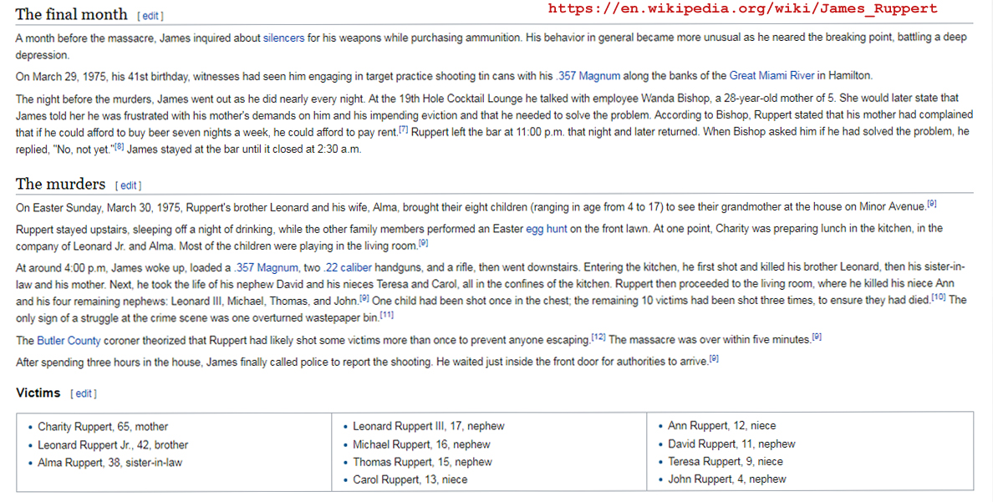View citation 10 after "ensure they had died"
Image resolution: width=993 pixels, height=502 pixels.
point(939,297)
